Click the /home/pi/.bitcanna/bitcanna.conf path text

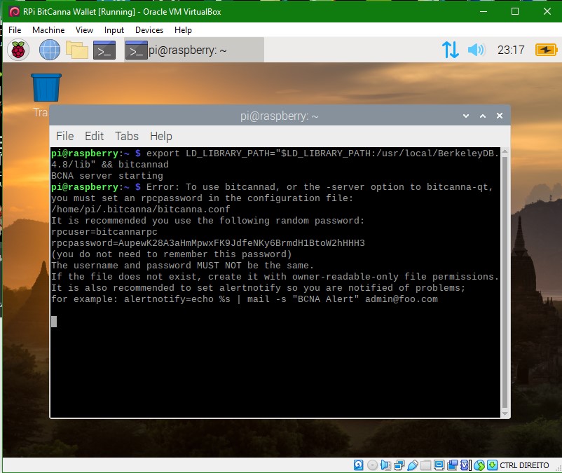click(x=140, y=210)
